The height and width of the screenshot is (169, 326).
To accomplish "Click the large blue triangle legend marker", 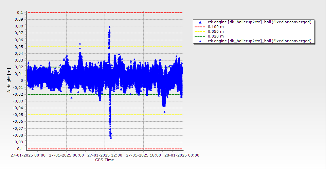I will 200,22.
